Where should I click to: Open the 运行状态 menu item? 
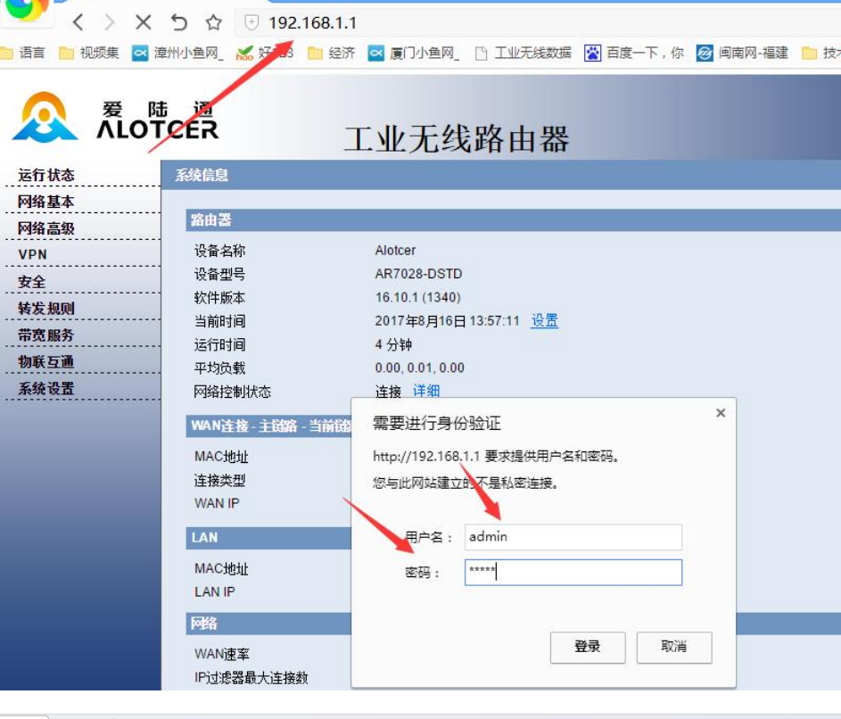coord(46,175)
